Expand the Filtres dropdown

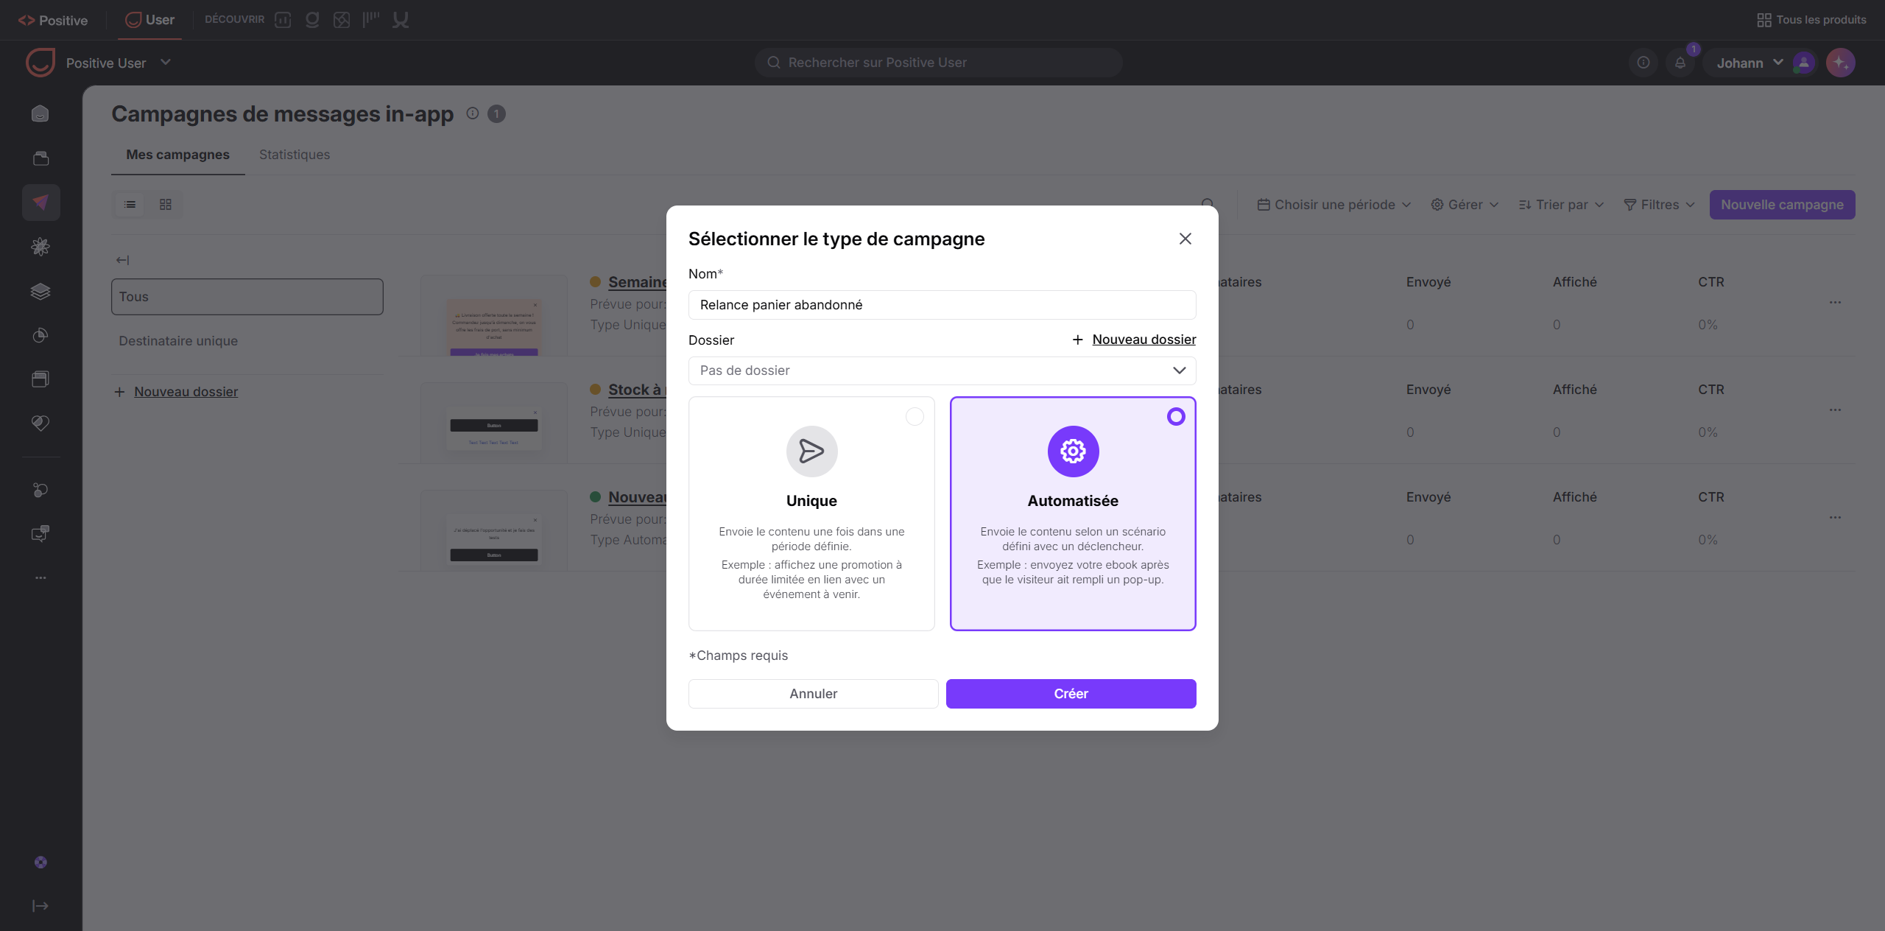pyautogui.click(x=1660, y=205)
